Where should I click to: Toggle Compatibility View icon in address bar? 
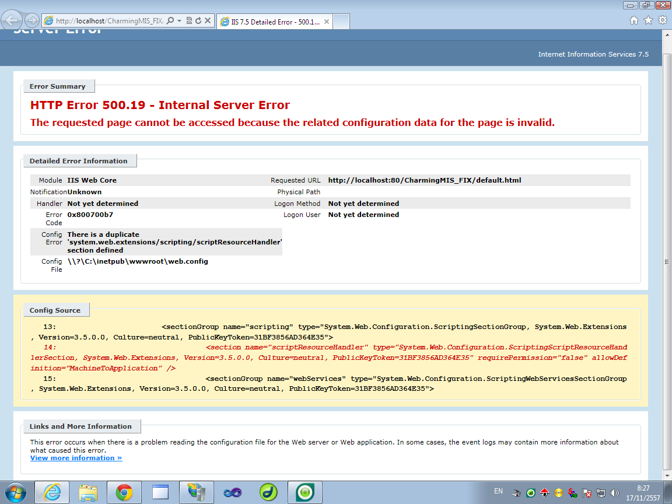coord(189,21)
